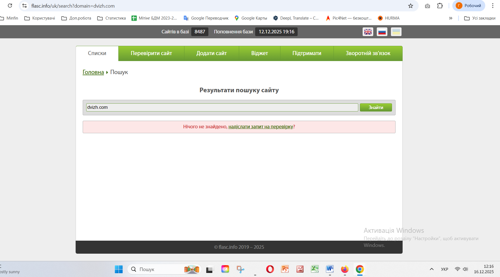Viewport: 500px width, 277px height.
Task: Click the camera screenshot extension icon
Action: coord(427,6)
